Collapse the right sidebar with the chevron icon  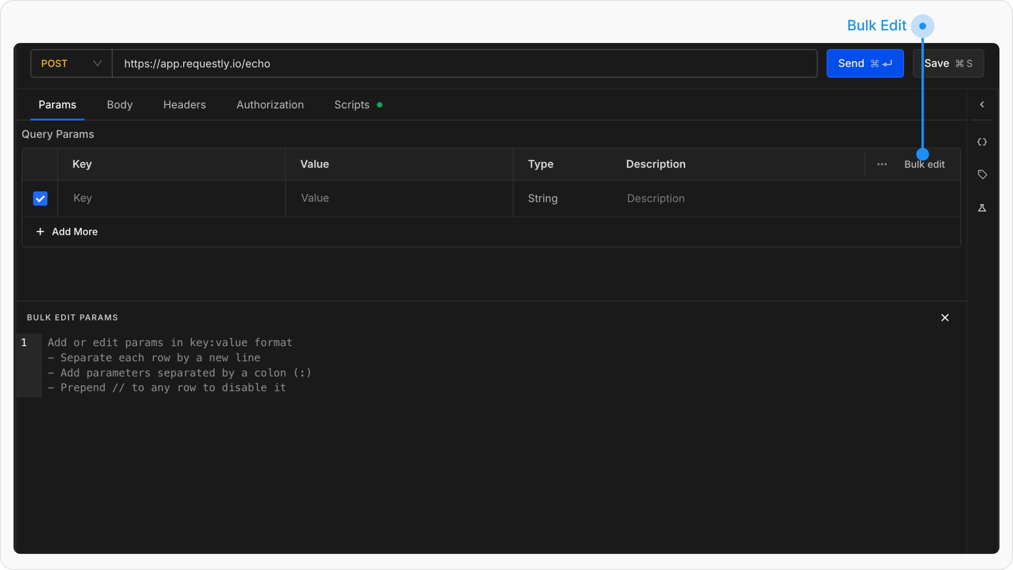(x=982, y=104)
